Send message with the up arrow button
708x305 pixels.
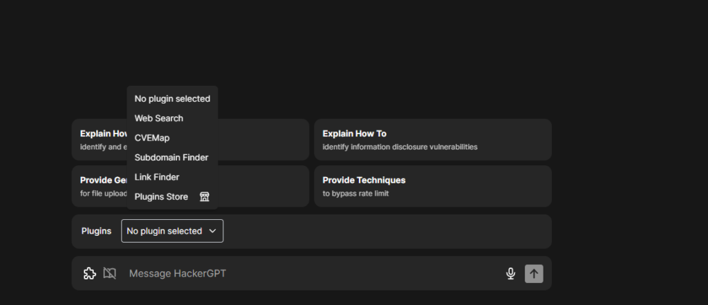pyautogui.click(x=534, y=273)
